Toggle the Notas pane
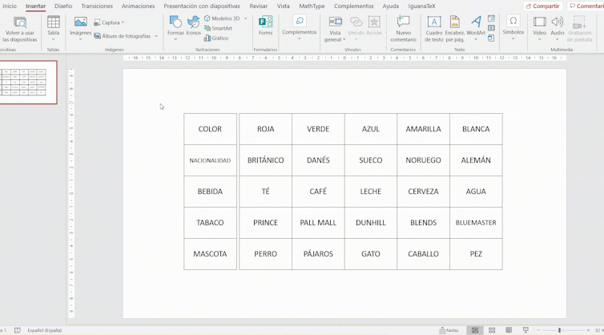This screenshot has height=335, width=604. (449, 330)
